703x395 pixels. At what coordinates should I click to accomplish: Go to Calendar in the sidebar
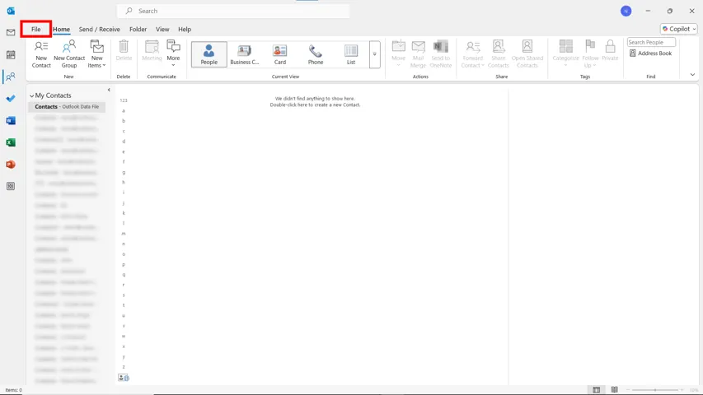11,54
